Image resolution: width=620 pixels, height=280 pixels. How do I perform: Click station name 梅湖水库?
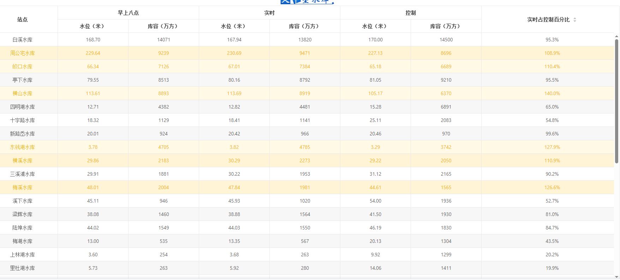pyautogui.click(x=22, y=241)
